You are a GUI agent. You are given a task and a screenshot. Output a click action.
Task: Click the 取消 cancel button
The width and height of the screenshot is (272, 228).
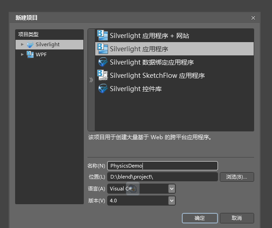237,218
